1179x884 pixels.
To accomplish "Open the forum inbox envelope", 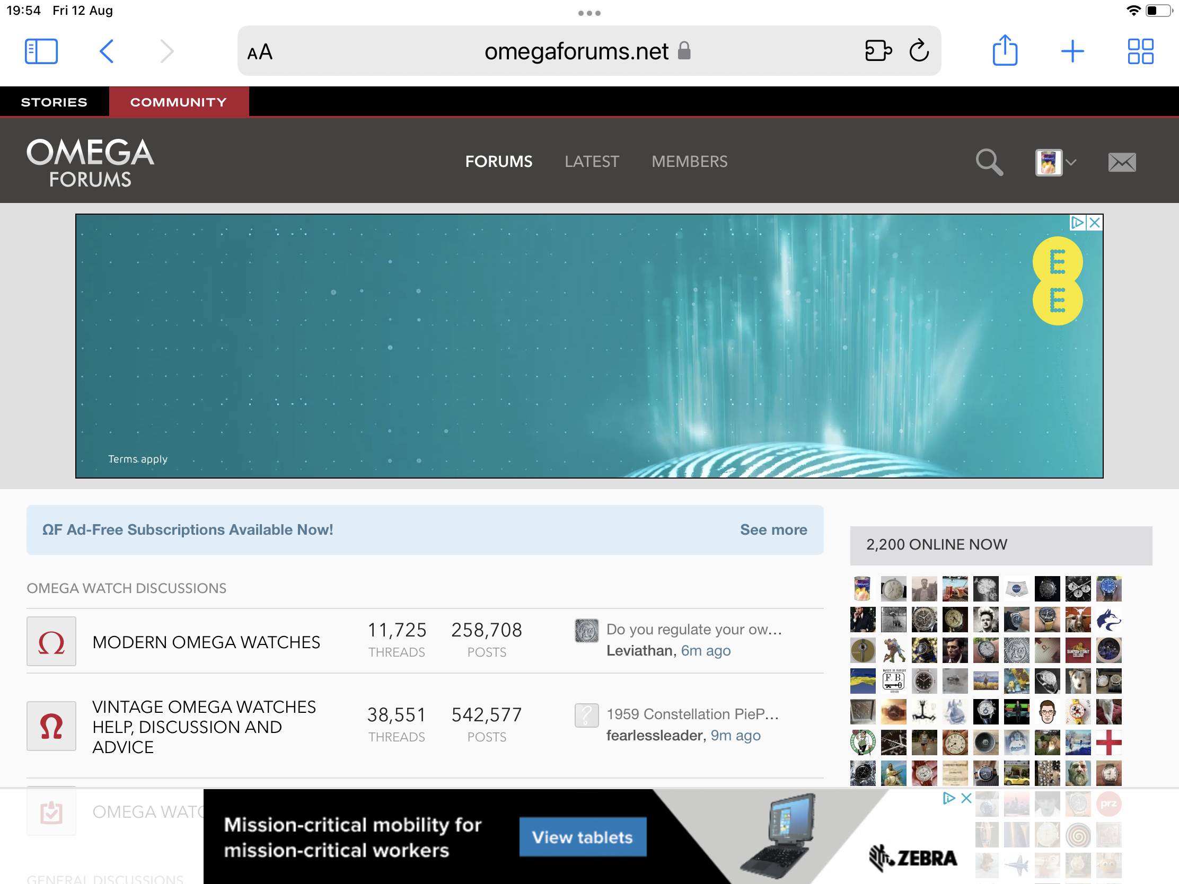I will click(1121, 162).
